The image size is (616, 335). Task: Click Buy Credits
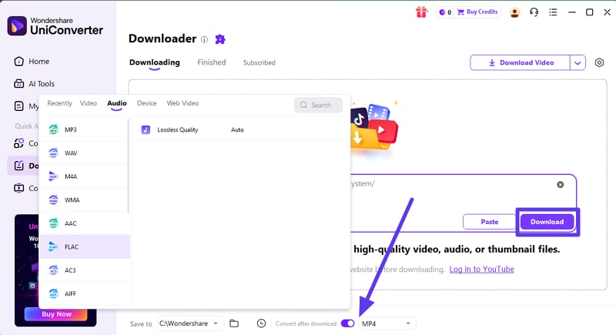point(477,12)
